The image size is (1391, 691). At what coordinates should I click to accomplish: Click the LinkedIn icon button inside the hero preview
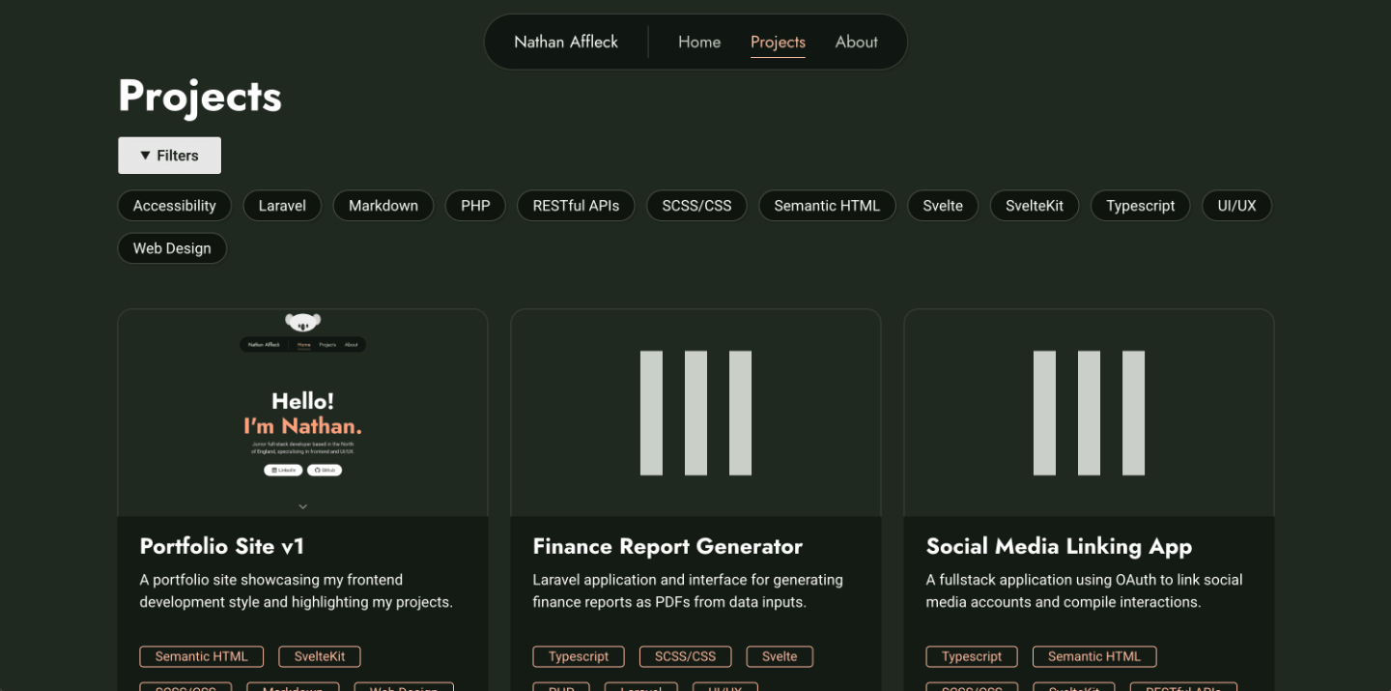click(282, 470)
